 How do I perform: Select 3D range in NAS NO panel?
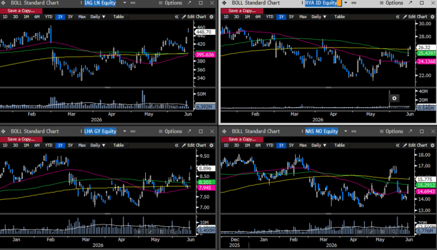point(237,145)
